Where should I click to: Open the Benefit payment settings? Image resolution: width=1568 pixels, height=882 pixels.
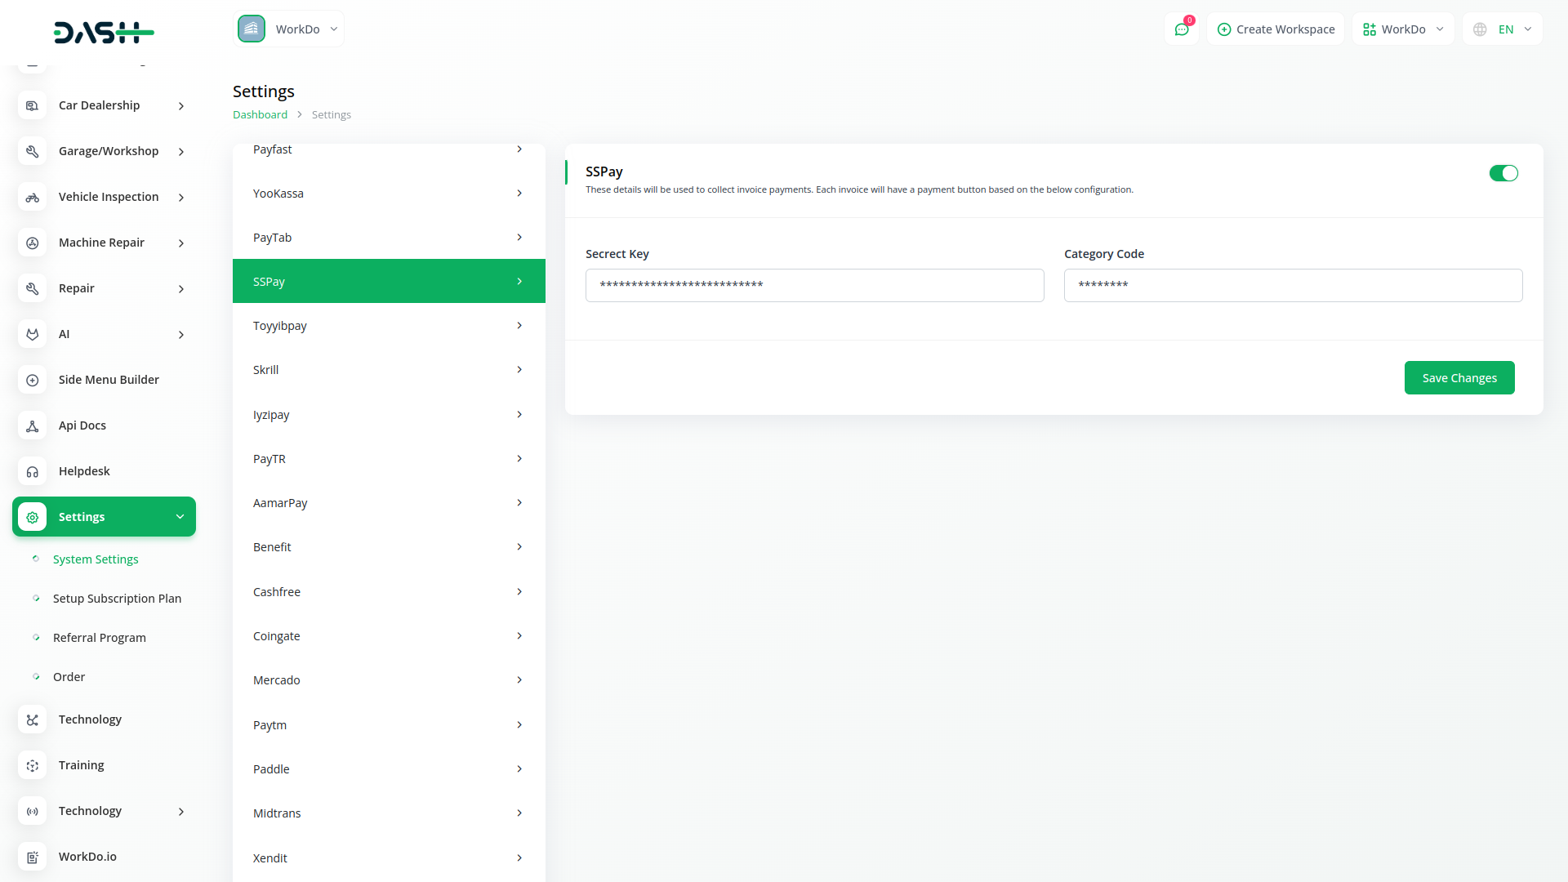[x=389, y=547]
